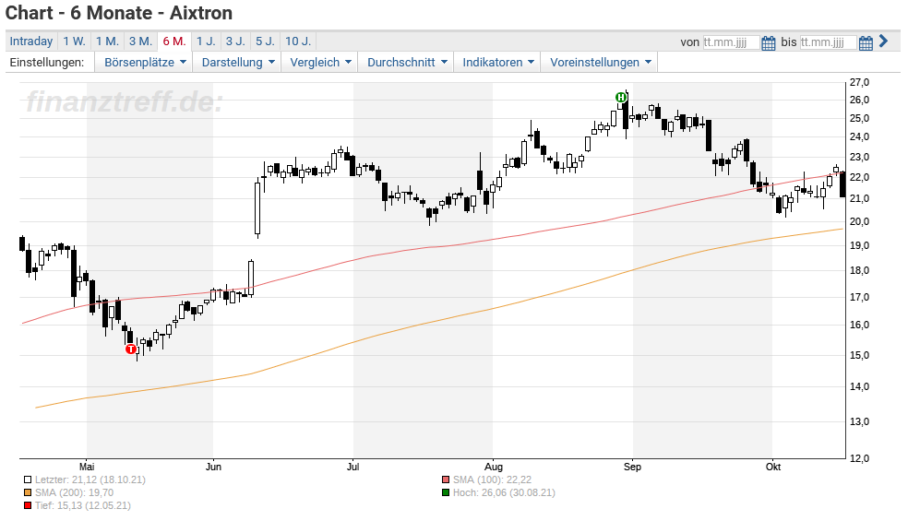Select the 1 M. time range tab
The width and height of the screenshot is (908, 521).
pos(107,41)
